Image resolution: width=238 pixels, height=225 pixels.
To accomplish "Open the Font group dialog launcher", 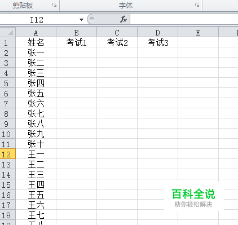I will pyautogui.click(x=197, y=5).
